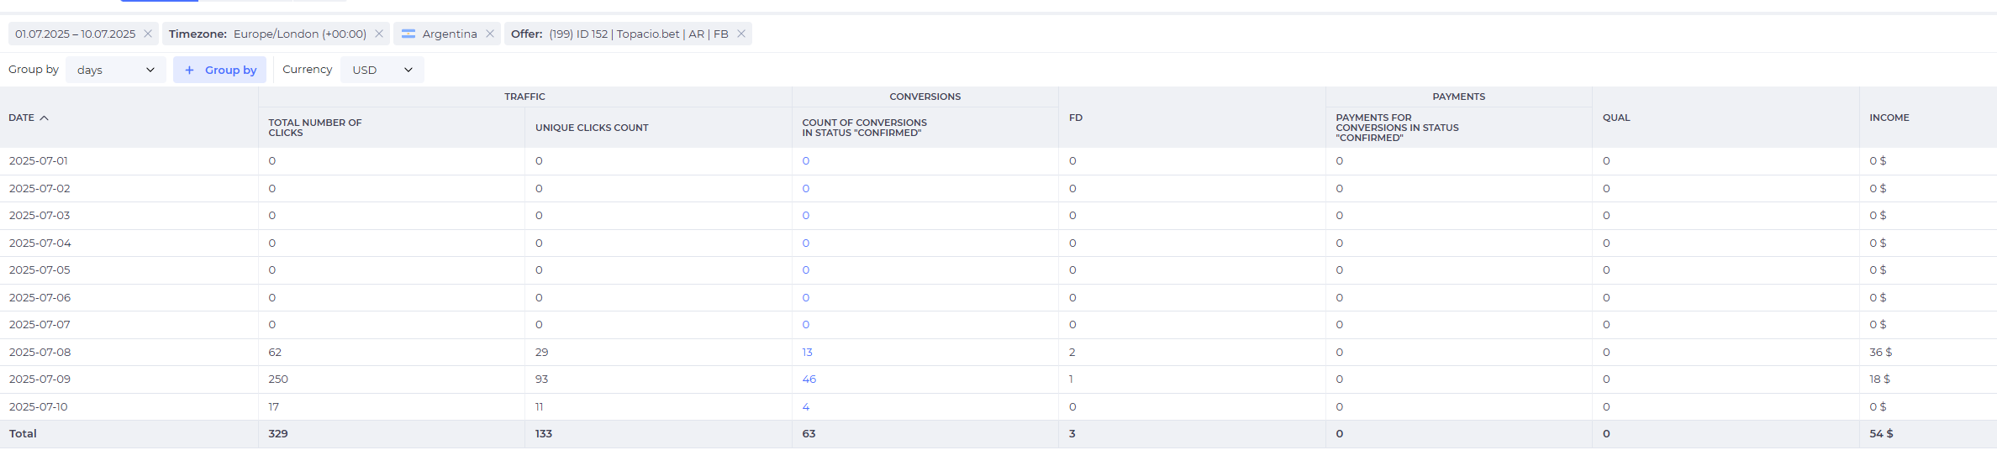Add another Group by level
The height and width of the screenshot is (471, 1997).
(220, 70)
